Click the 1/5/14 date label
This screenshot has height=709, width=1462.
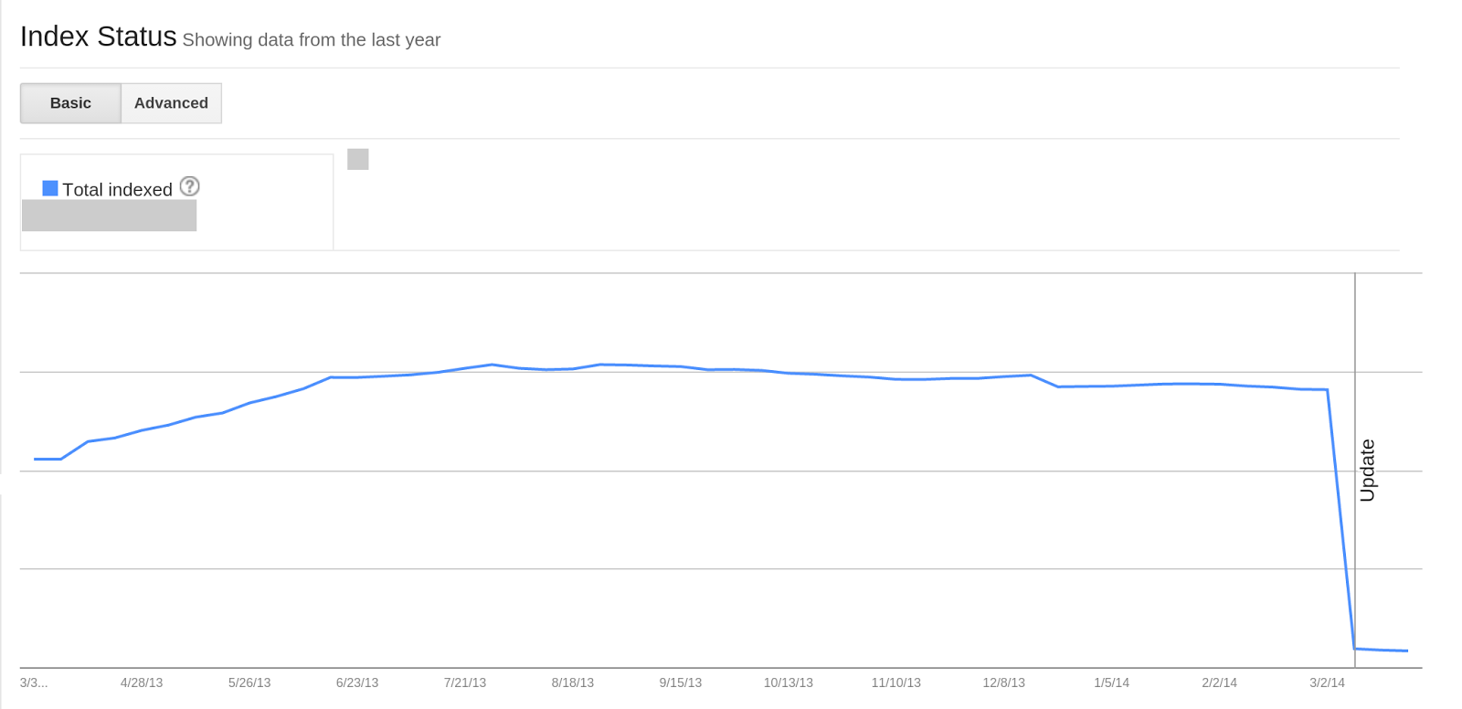pyautogui.click(x=1112, y=683)
